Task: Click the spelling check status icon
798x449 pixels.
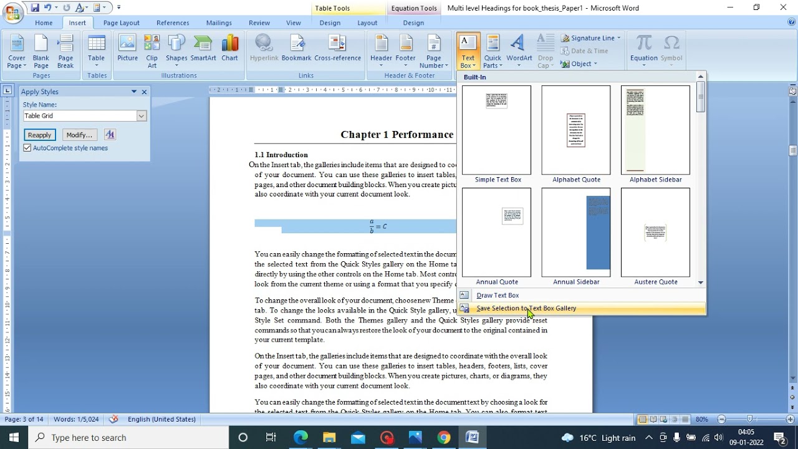Action: 113,419
